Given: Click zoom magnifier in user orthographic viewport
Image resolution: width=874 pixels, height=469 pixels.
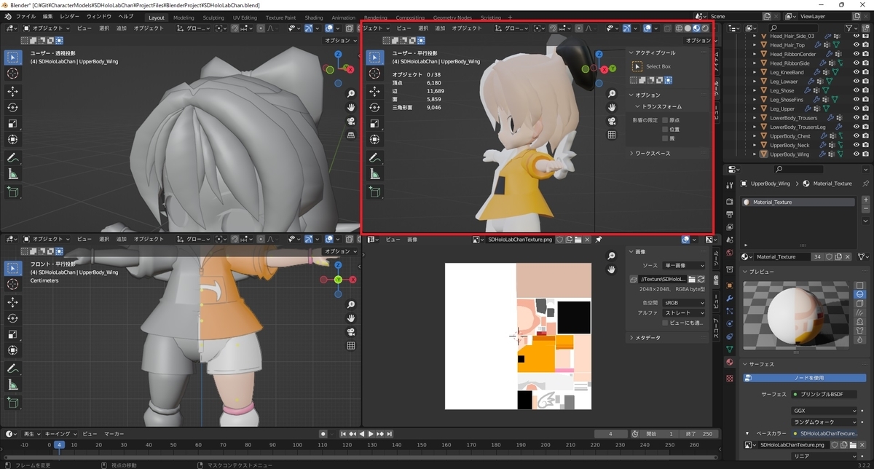Looking at the screenshot, I should tap(612, 94).
